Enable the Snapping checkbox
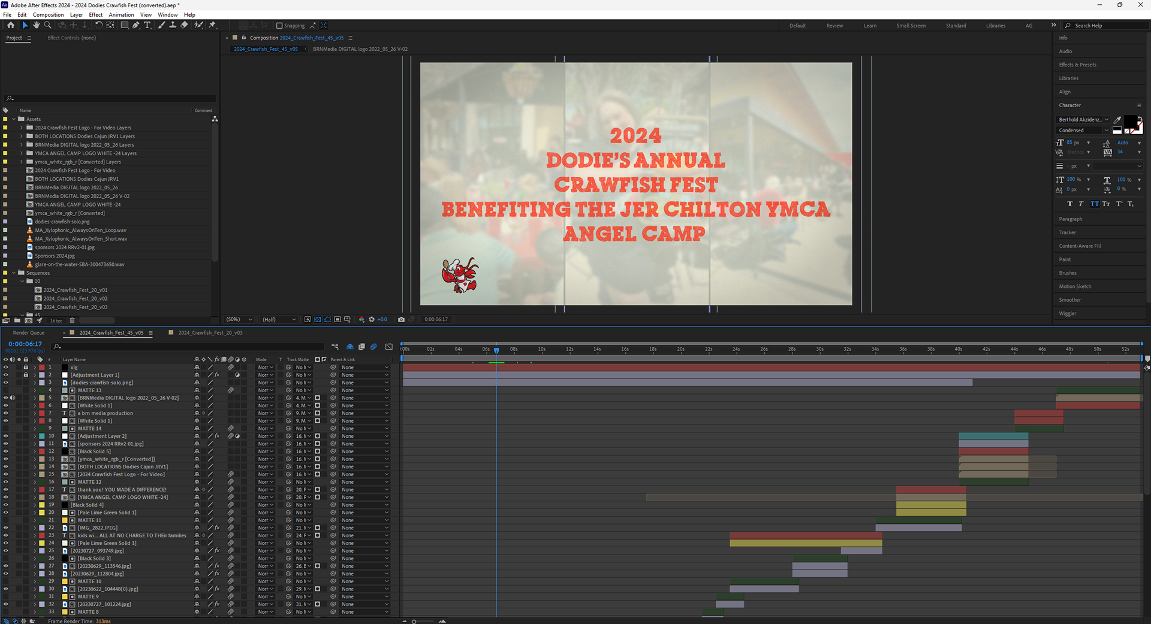Viewport: 1151px width, 624px height. (279, 26)
